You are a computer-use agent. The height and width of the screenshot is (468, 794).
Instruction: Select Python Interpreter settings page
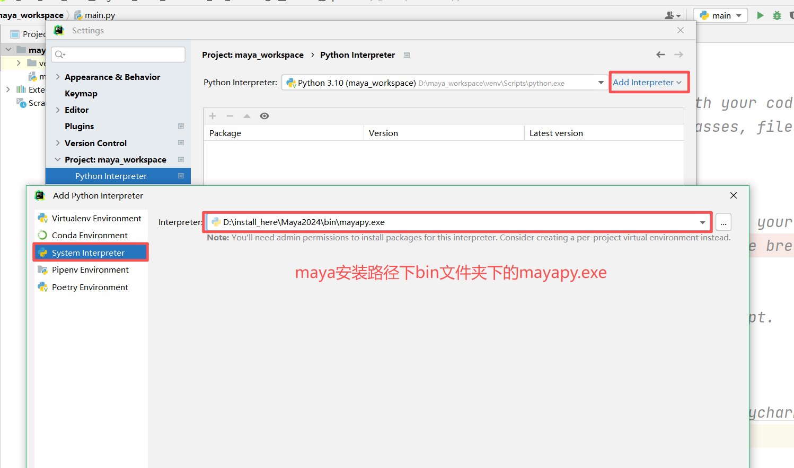pyautogui.click(x=118, y=176)
